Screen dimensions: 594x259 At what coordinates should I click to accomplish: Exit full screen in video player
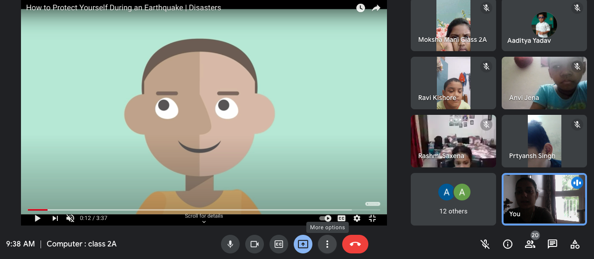click(373, 218)
